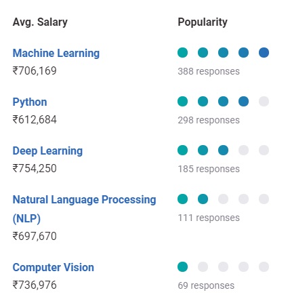The image size is (290, 301).
Task: Click the fifth popularity dot for Machine Learning
Action: point(264,53)
